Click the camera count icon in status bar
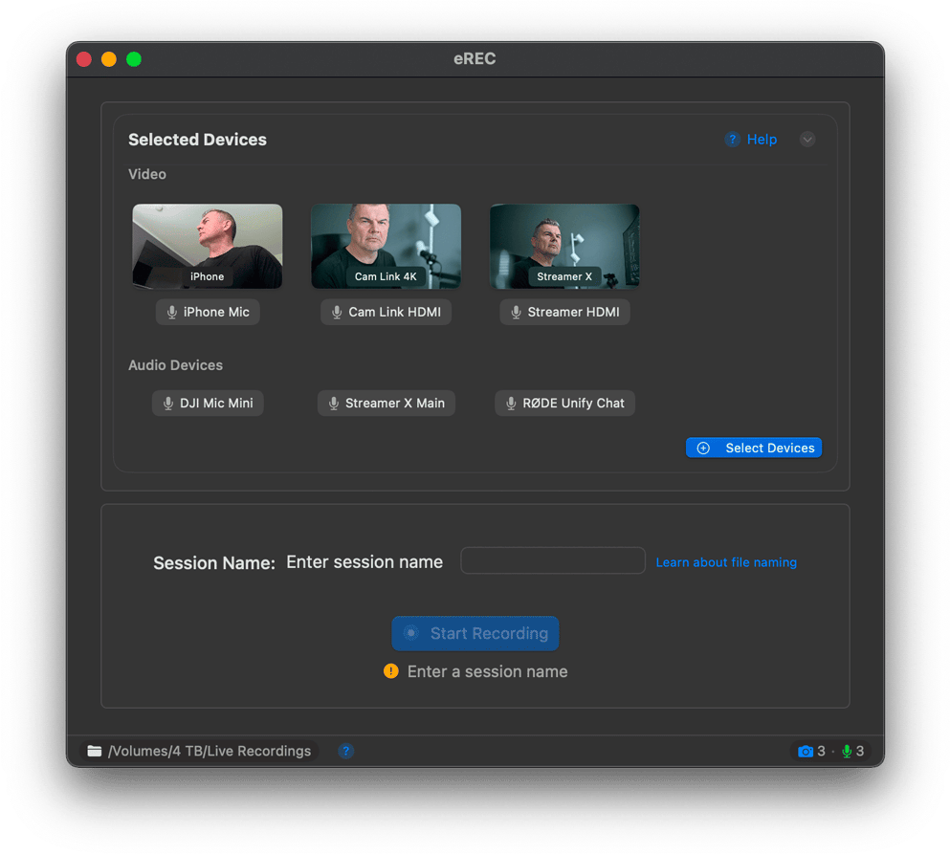This screenshot has height=854, width=950. 806,751
